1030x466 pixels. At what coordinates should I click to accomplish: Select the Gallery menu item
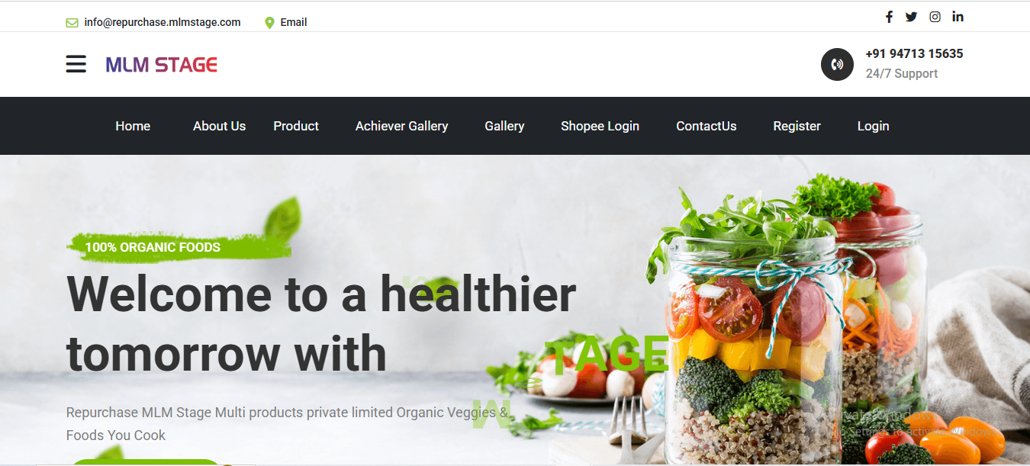pyautogui.click(x=504, y=126)
